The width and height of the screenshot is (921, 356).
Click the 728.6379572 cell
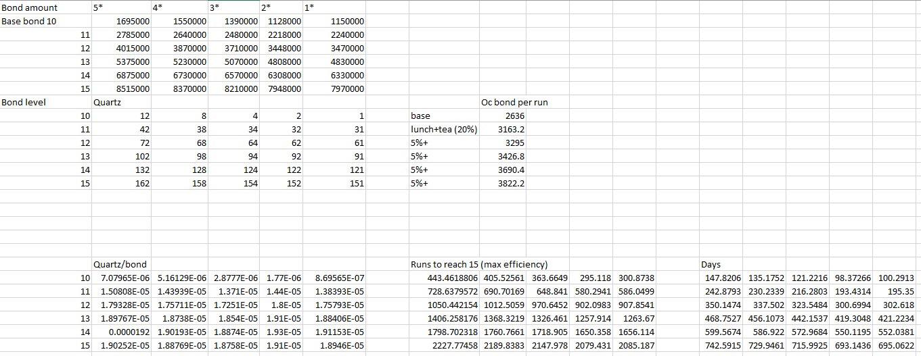[x=444, y=291]
